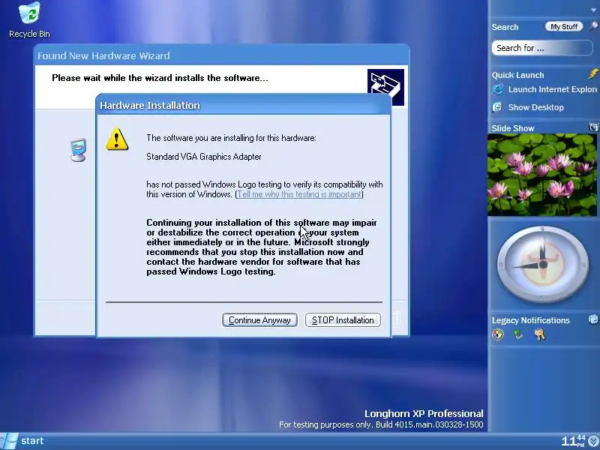Click the Hardware Installation dialog title bar
Image resolution: width=600 pixels, height=450 pixels.
tap(244, 105)
